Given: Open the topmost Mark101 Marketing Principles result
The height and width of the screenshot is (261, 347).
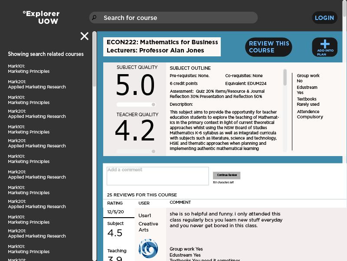Looking at the screenshot, I should click(x=29, y=69).
